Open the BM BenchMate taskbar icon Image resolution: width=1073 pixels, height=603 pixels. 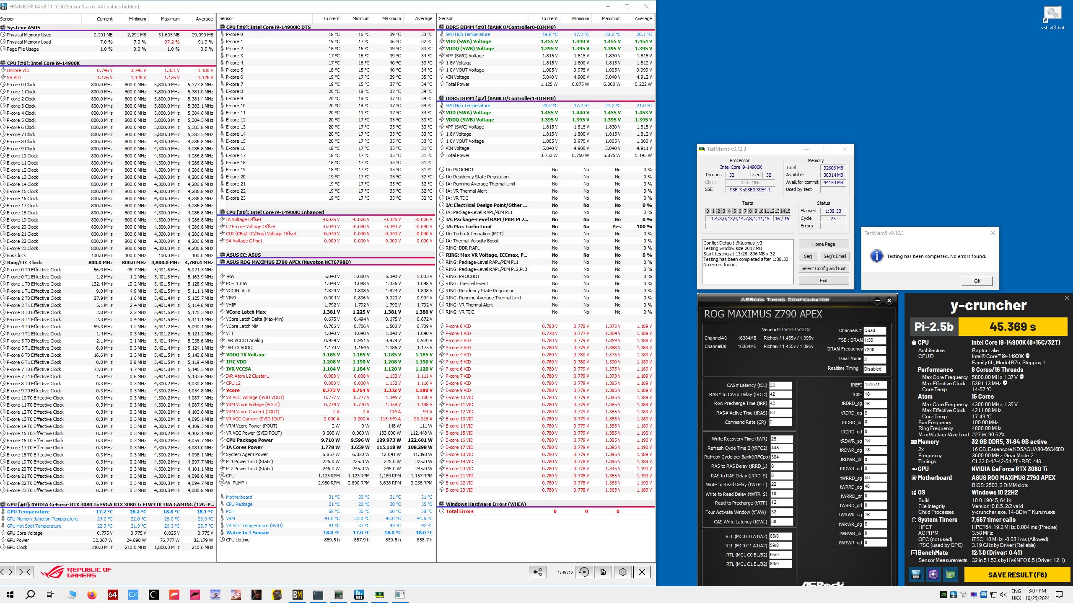coord(298,595)
